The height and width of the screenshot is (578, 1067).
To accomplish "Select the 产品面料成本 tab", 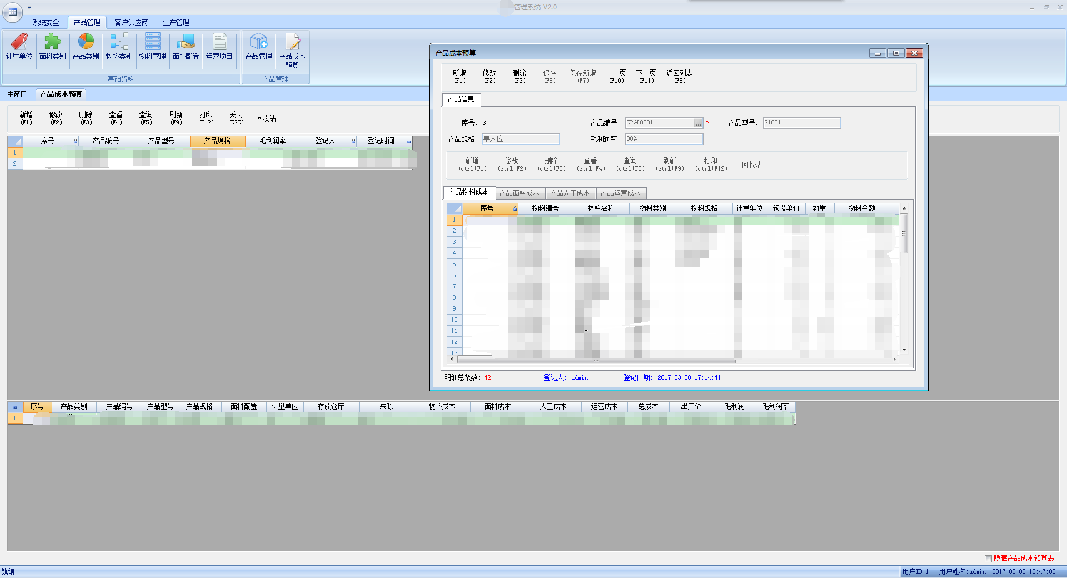I will [519, 193].
